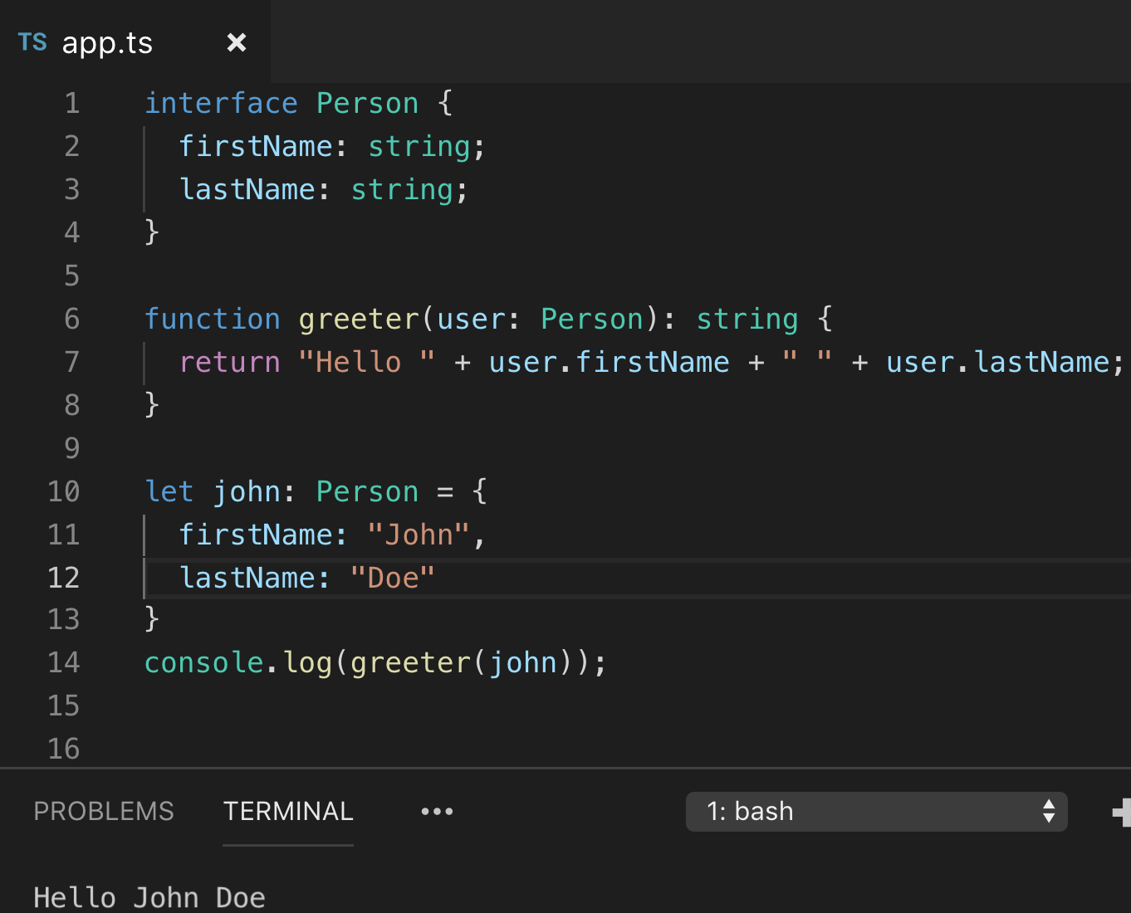Click line number 1 in gutter
The height and width of the screenshot is (913, 1131).
click(72, 103)
